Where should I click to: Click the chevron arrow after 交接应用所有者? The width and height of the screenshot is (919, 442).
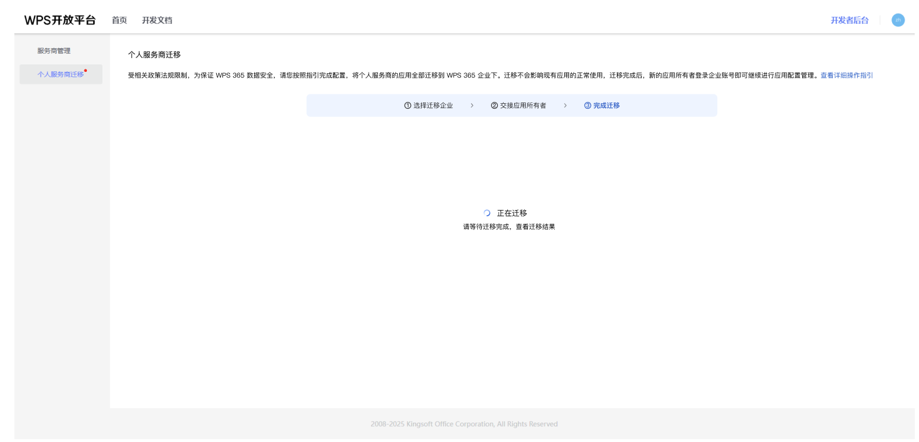[565, 106]
